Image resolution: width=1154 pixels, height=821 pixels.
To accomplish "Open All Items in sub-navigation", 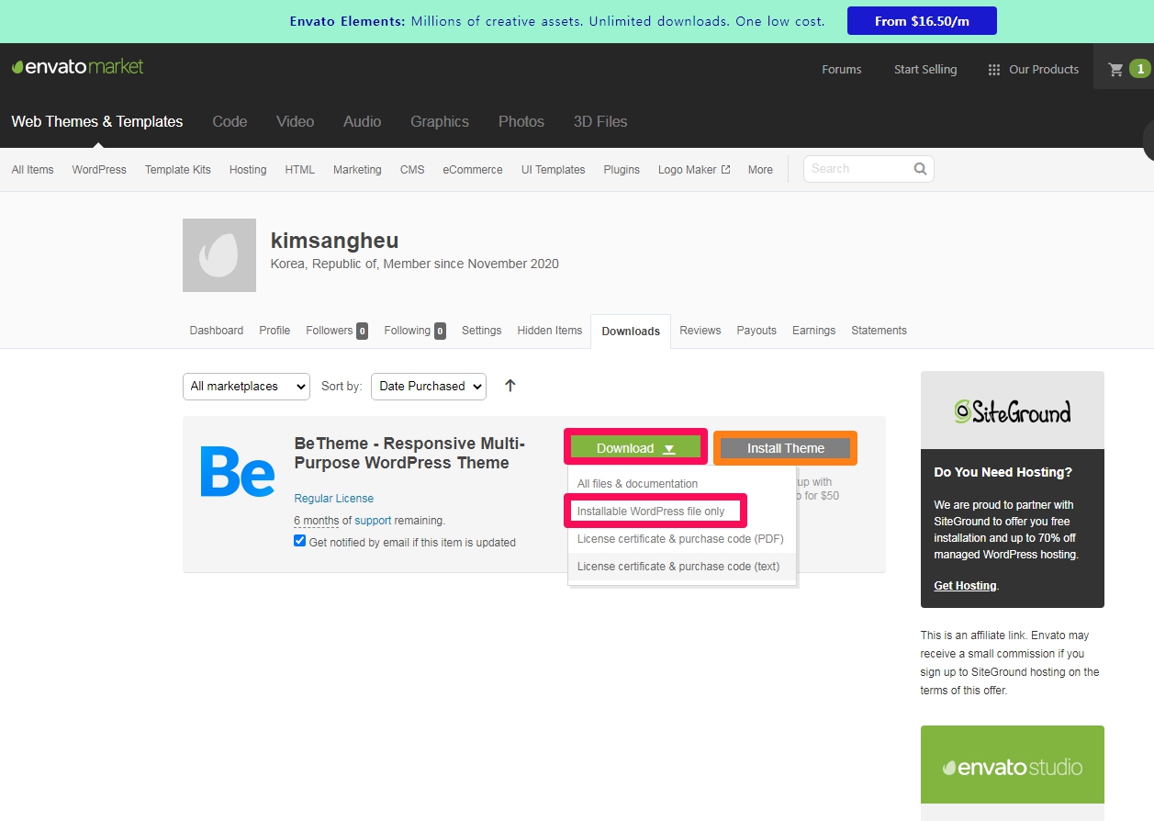I will (x=32, y=170).
